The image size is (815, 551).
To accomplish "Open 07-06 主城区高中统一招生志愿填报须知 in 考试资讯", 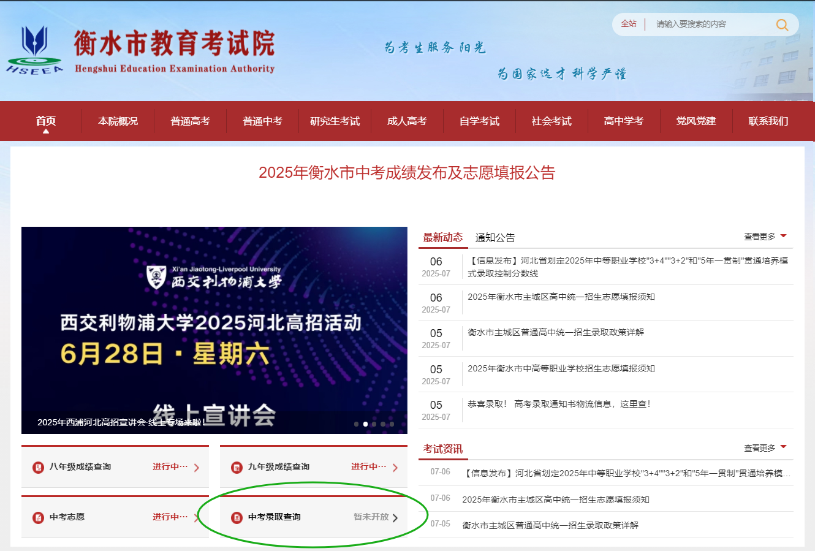I will 556,500.
